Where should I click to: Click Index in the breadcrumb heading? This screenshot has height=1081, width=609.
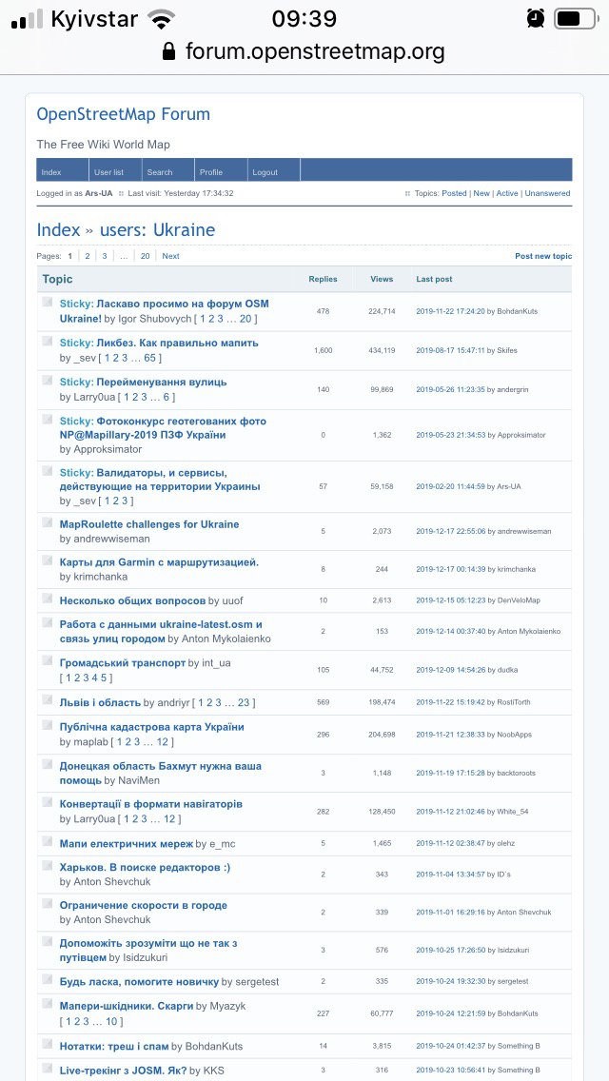coord(59,229)
